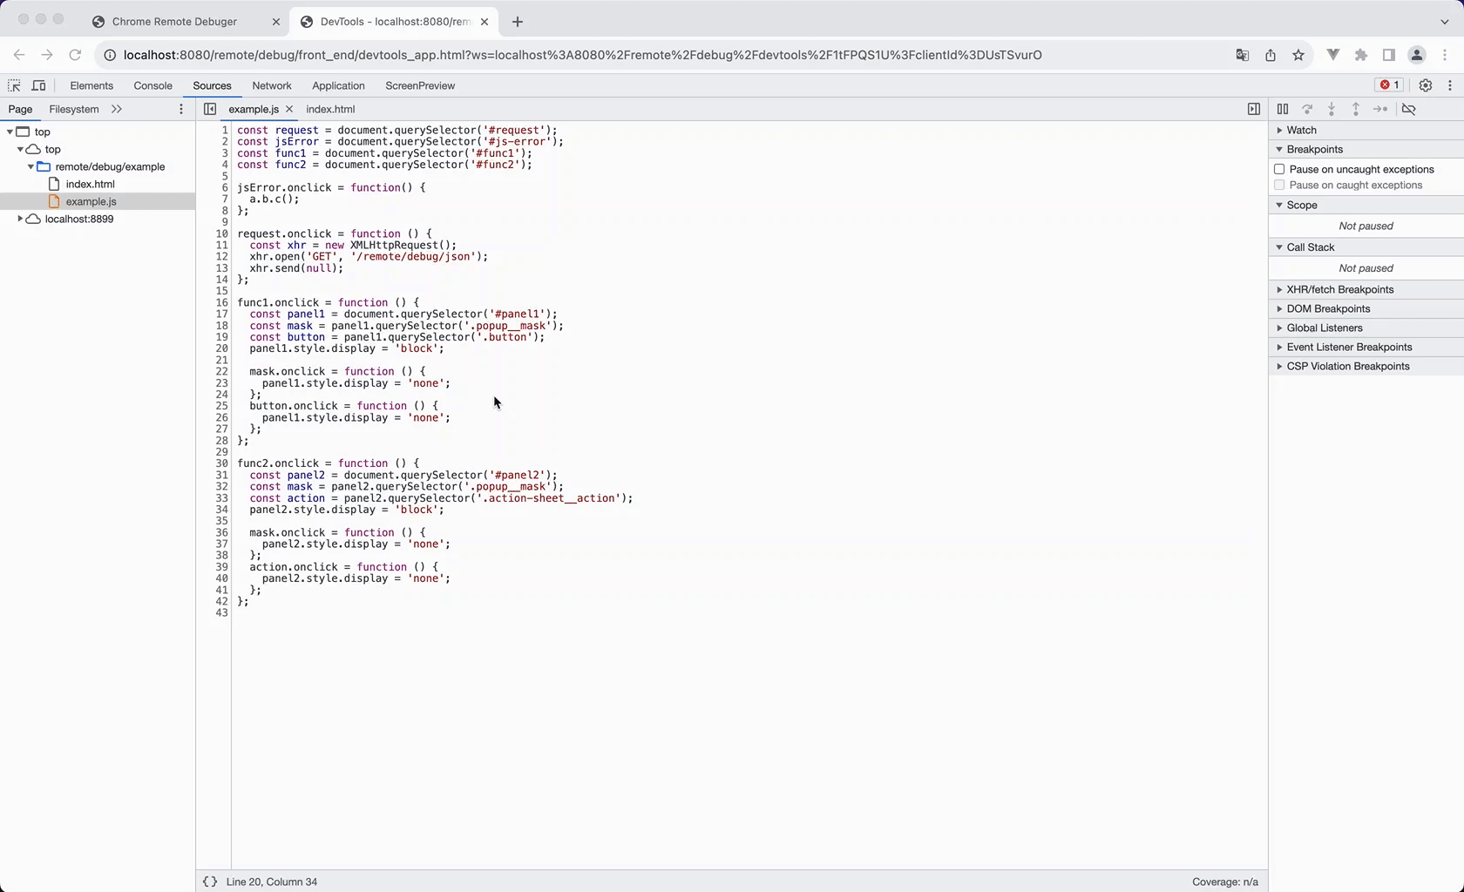
Task: Click the Step into next function call icon
Action: 1332,109
